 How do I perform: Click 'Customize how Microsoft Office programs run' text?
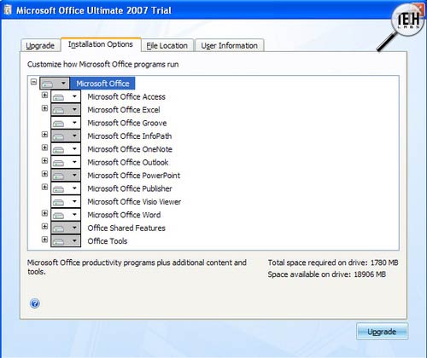pyautogui.click(x=103, y=65)
